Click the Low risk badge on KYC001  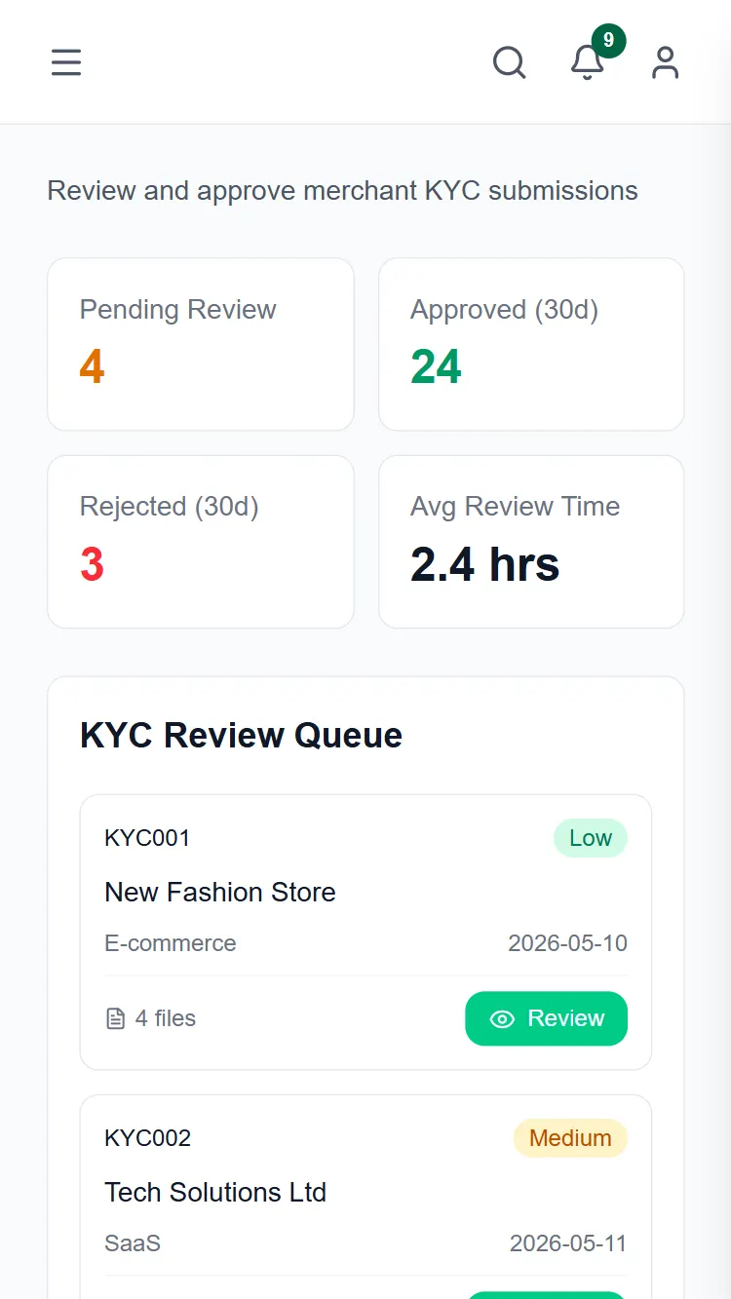pos(591,838)
